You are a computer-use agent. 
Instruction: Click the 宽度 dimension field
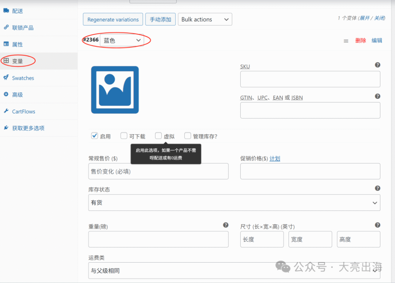point(310,239)
